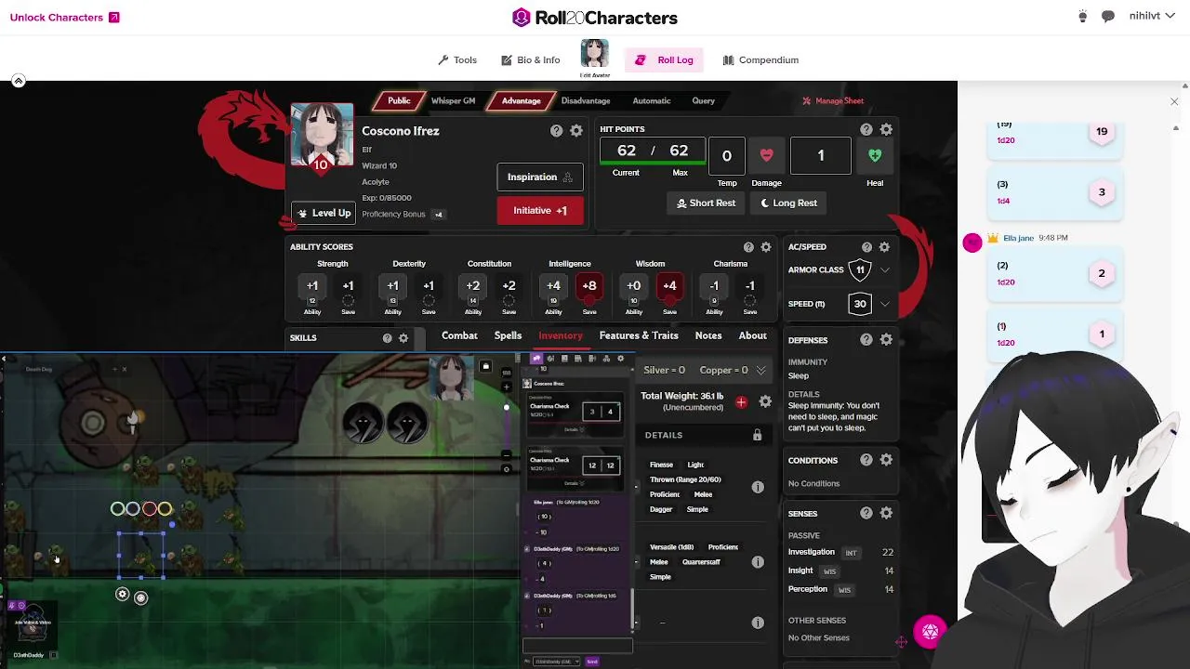
Task: Open Compendium in top navigation
Action: tap(760, 59)
